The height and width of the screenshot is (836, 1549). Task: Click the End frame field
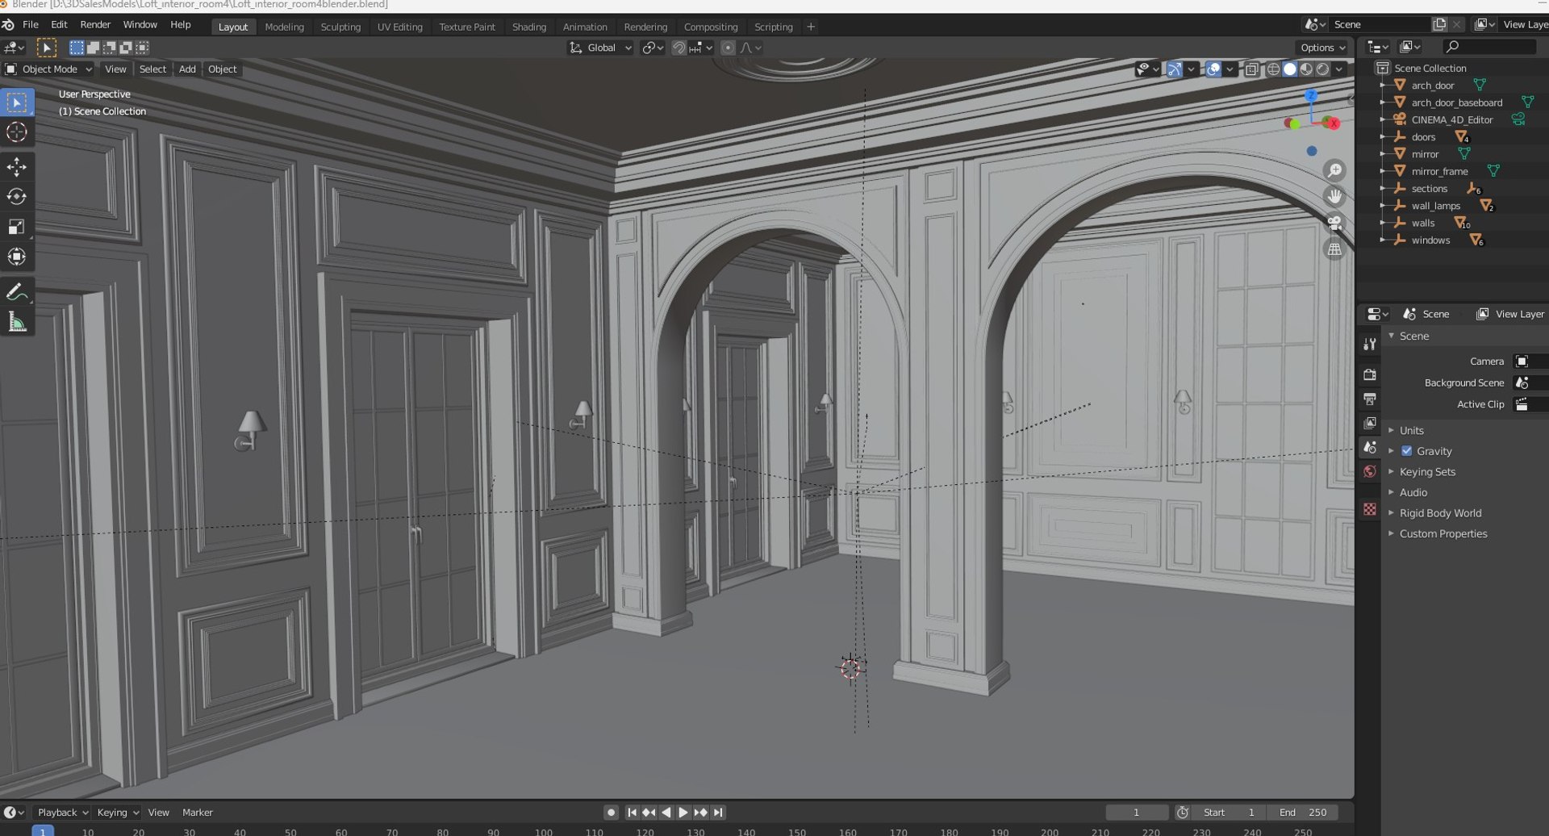click(1303, 813)
